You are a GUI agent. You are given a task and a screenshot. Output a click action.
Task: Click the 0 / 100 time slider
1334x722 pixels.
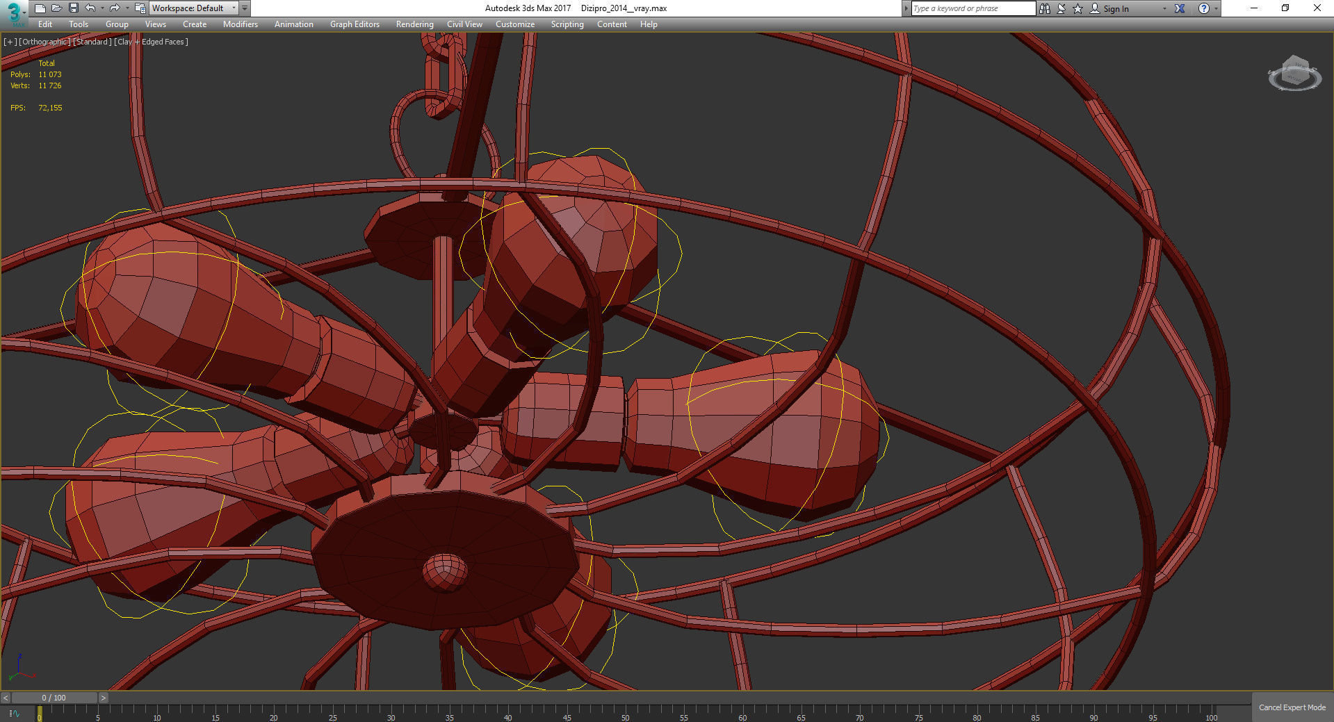pyautogui.click(x=54, y=698)
